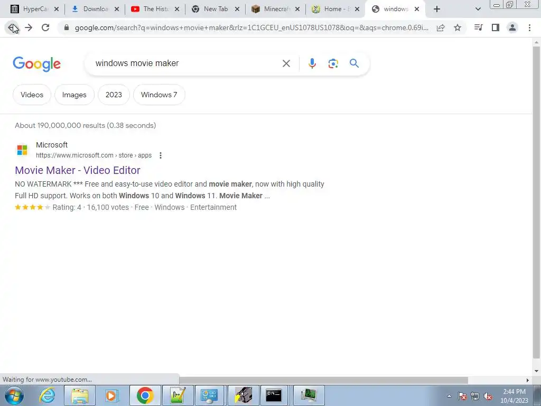Reload the current page
This screenshot has height=406, width=541.
[x=45, y=27]
